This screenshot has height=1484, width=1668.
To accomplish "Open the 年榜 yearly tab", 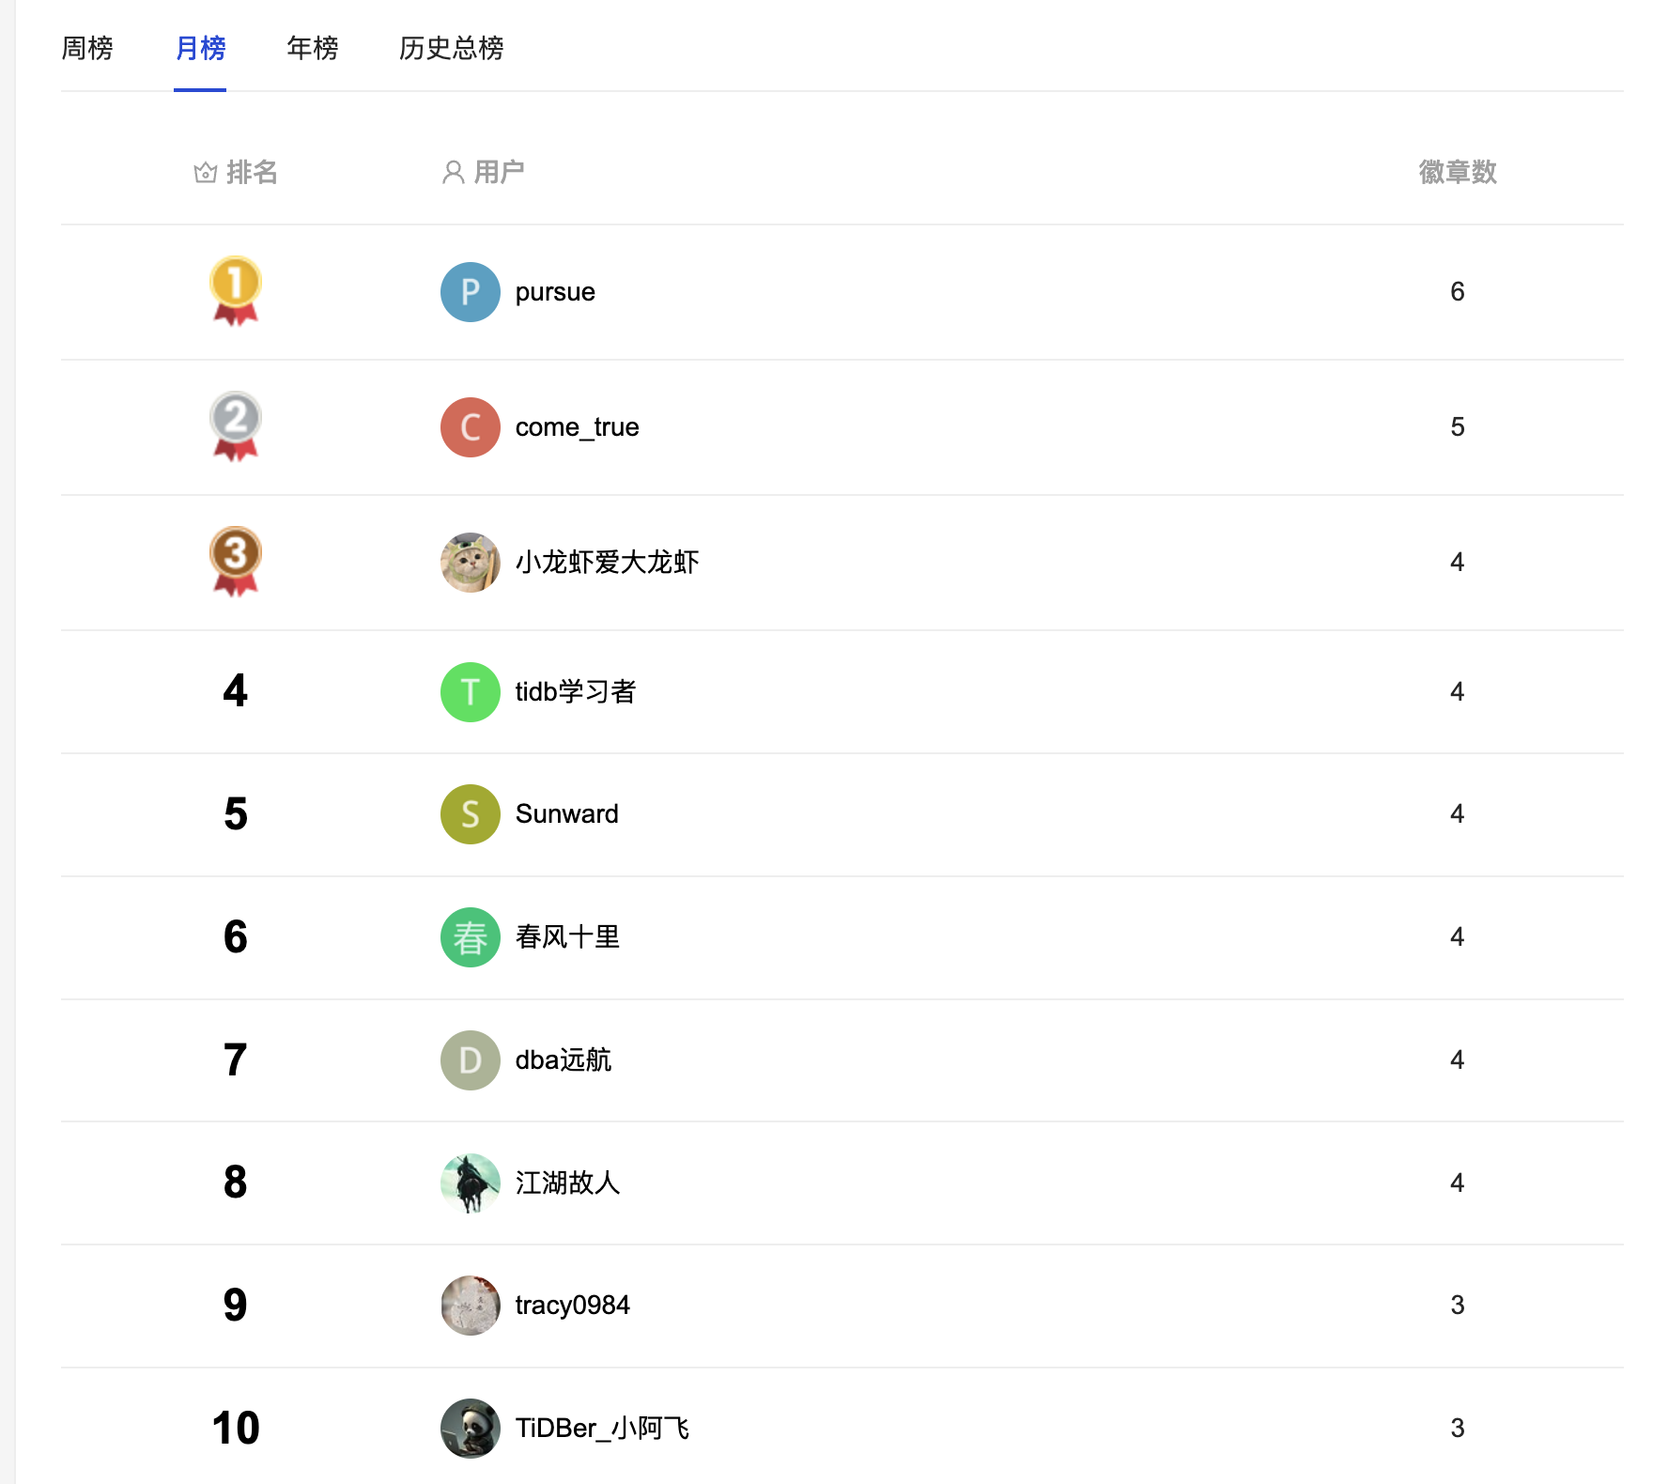I will tap(312, 48).
